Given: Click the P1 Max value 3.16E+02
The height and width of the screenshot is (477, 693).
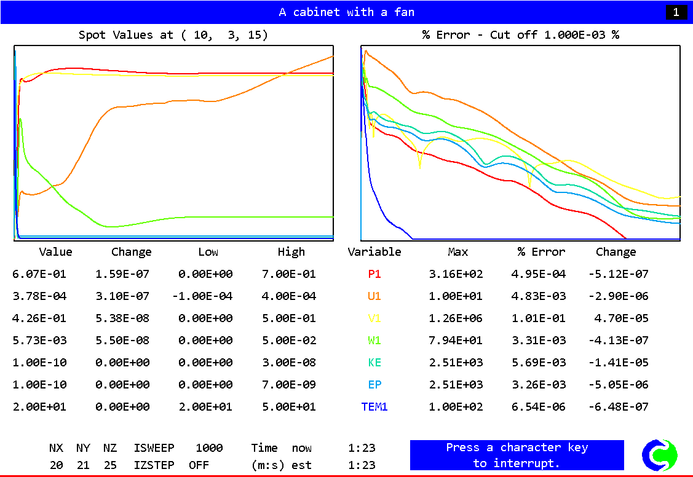Looking at the screenshot, I should (456, 274).
